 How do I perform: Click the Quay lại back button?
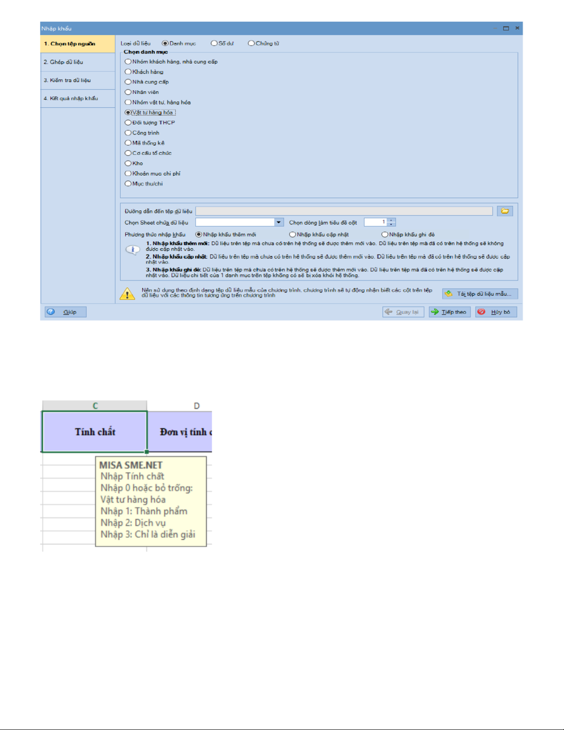403,312
